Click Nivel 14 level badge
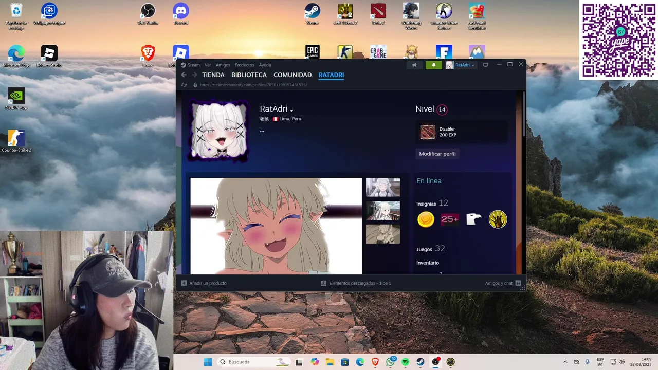Viewport: 658px width, 370px height. 442,109
